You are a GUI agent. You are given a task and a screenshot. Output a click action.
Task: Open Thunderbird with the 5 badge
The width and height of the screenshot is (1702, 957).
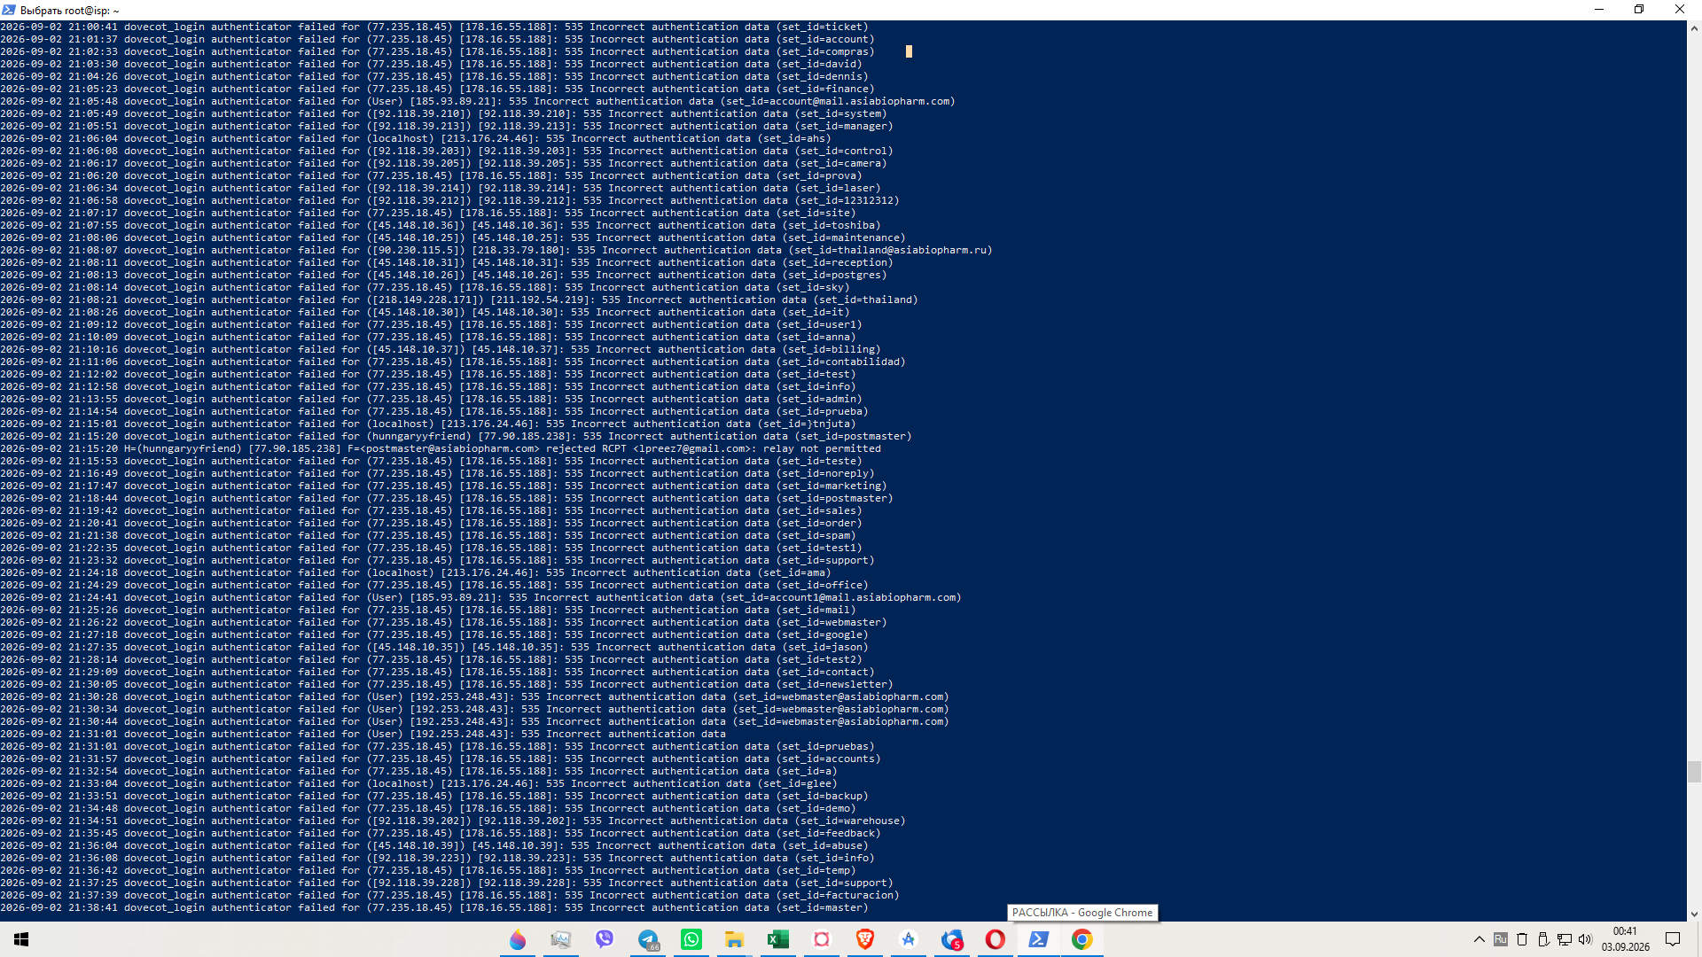(952, 939)
